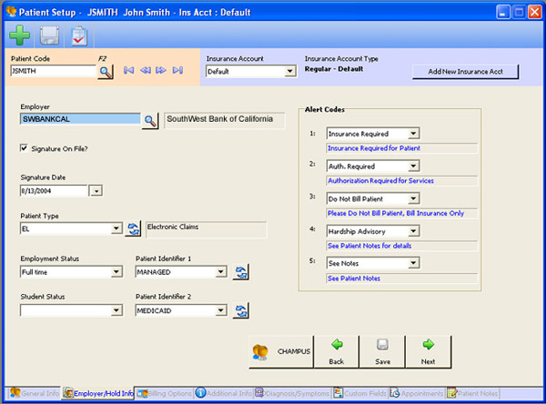Search employer with magnifier icon
546x404 pixels.
150,119
